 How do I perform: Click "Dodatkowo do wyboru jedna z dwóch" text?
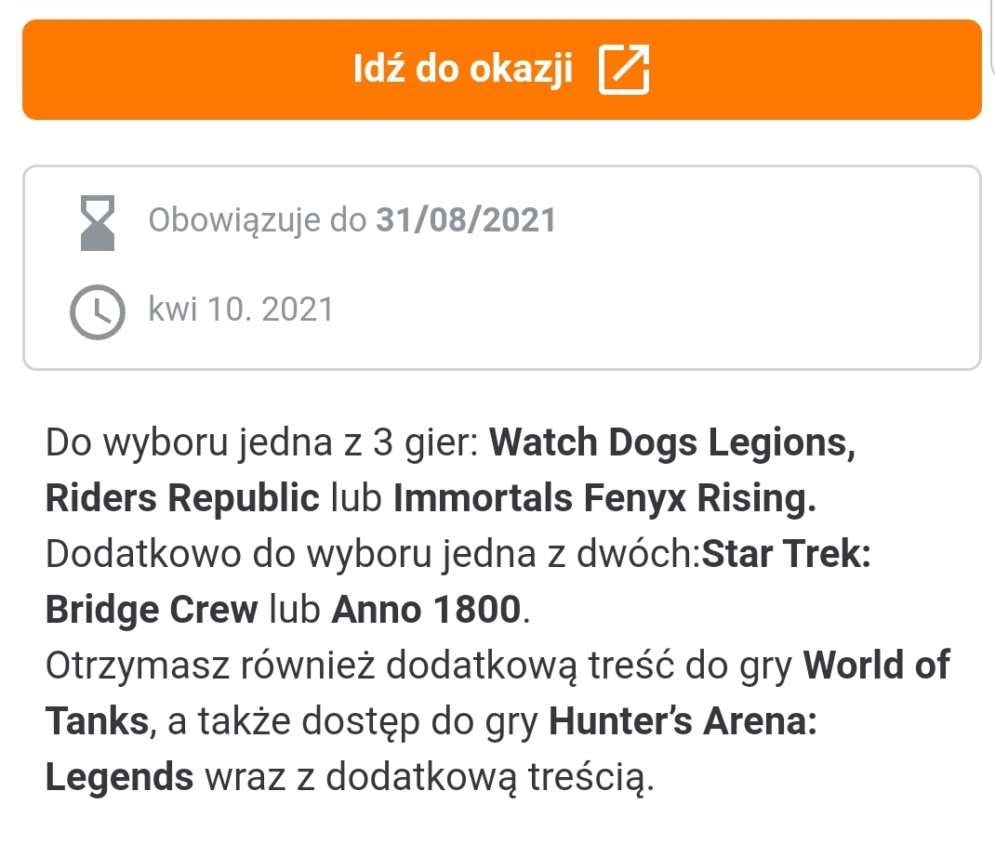tap(372, 555)
